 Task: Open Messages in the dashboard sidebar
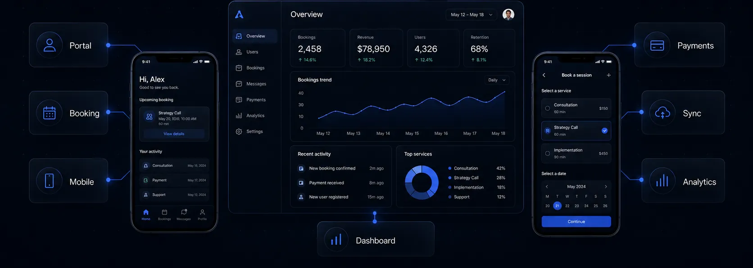tap(255, 84)
